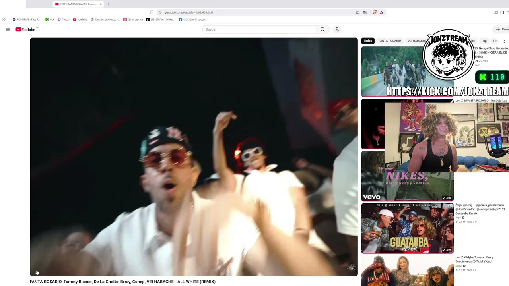Click the cast screen icon in address bar
The width and height of the screenshot is (509, 286).
[x=358, y=12]
